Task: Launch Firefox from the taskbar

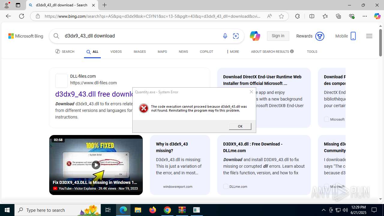Action: [153, 210]
